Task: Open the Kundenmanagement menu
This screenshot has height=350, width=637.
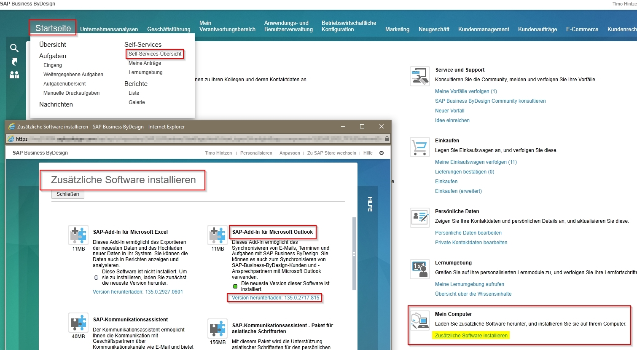Action: pos(484,29)
